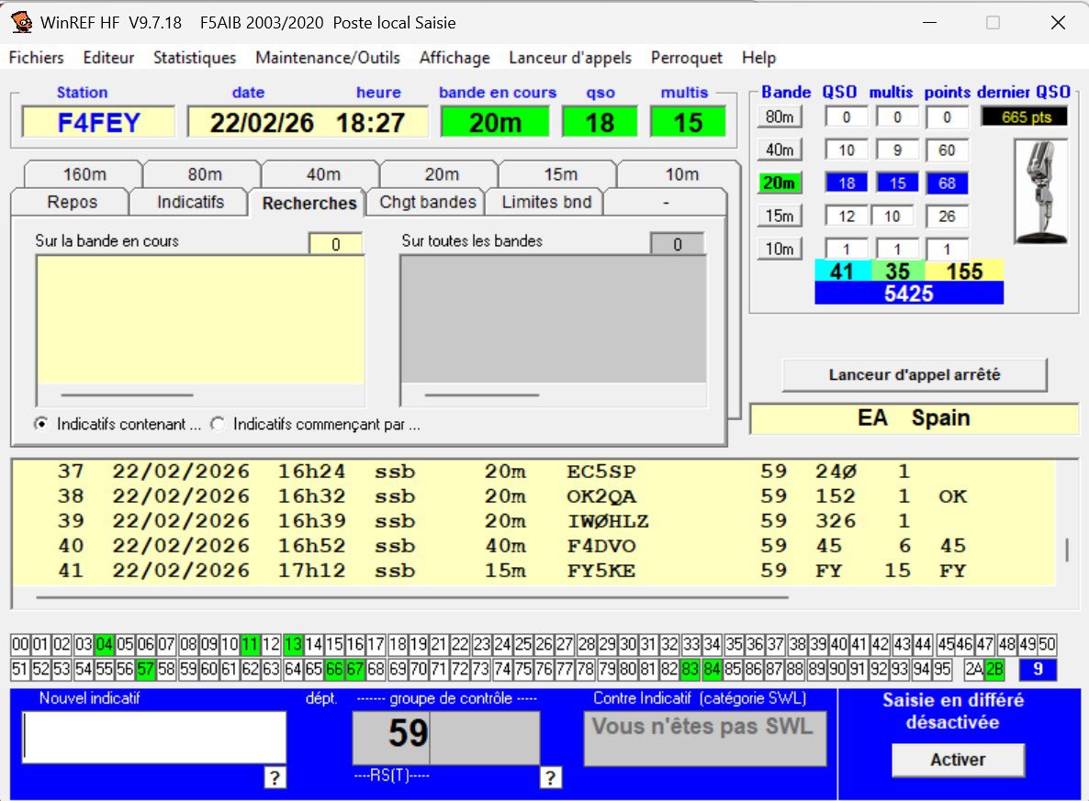
Task: Click the 20m points cell showing 68
Action: coord(947,184)
